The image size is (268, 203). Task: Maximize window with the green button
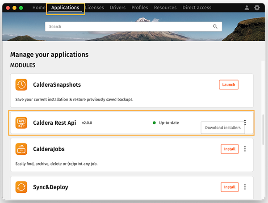[21, 8]
